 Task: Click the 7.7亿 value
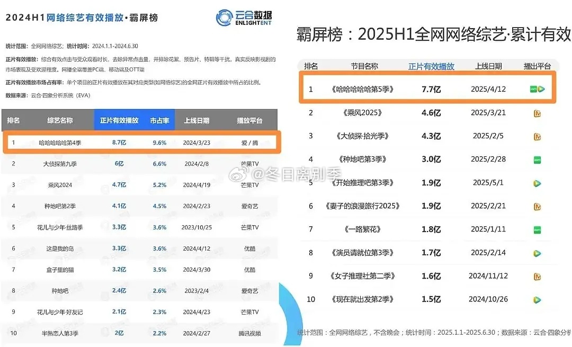[x=431, y=89]
